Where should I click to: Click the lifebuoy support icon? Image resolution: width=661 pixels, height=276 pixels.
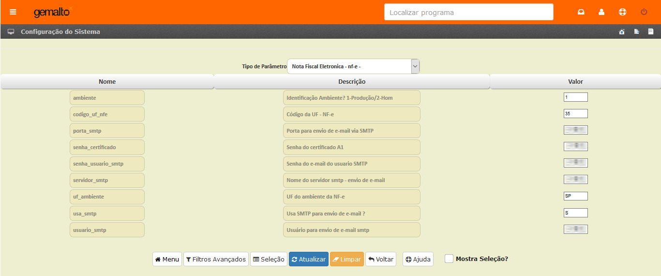[x=623, y=12]
